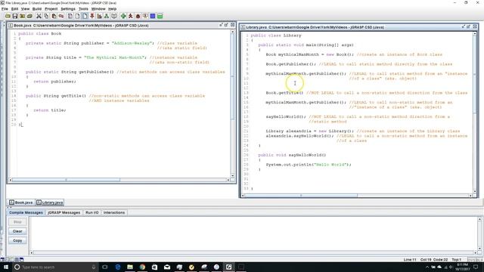Click the CSD window icon on the Book.java title bar
The height and width of the screenshot is (272, 484).
tap(11, 25)
